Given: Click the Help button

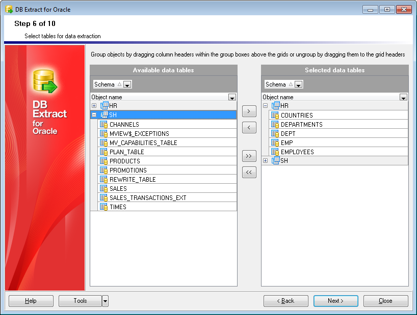Looking at the screenshot, I should (x=31, y=301).
